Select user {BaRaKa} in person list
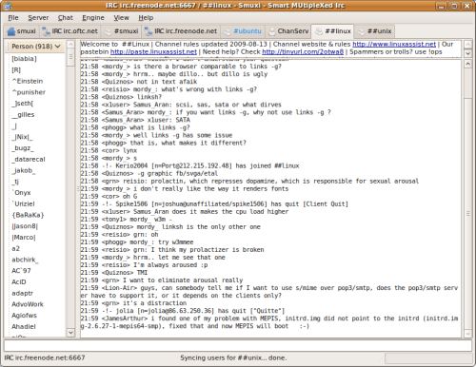The image size is (476, 367). tap(28, 215)
